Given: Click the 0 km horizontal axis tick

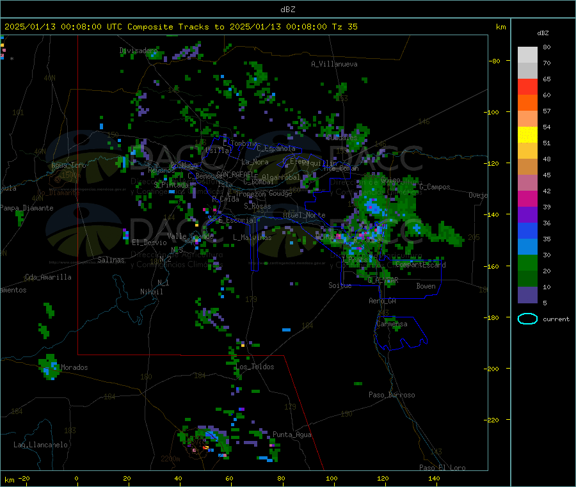Looking at the screenshot, I should [x=76, y=478].
